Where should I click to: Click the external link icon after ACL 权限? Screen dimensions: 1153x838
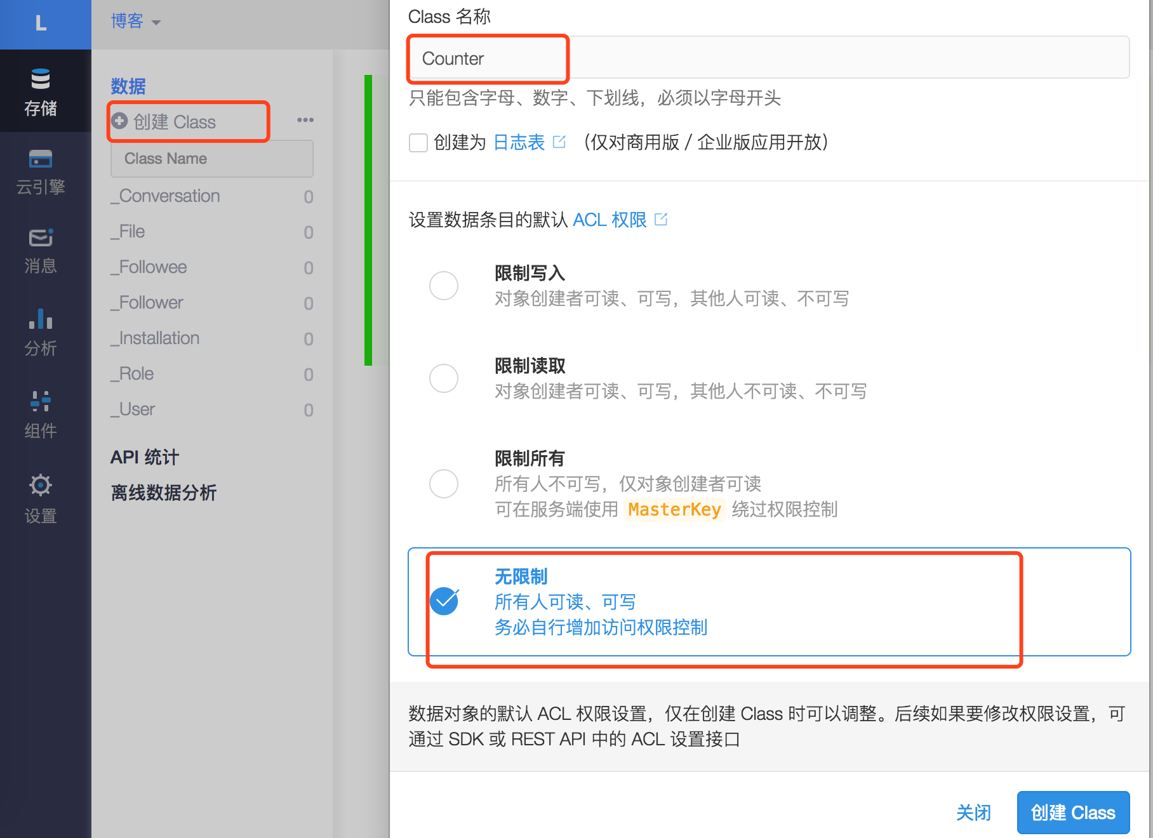(661, 219)
